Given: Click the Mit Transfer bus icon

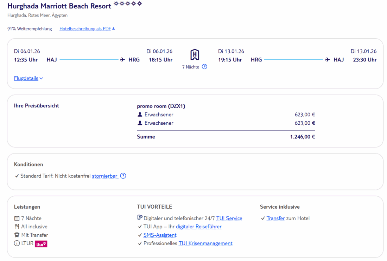Looking at the screenshot, I should click(17, 235).
